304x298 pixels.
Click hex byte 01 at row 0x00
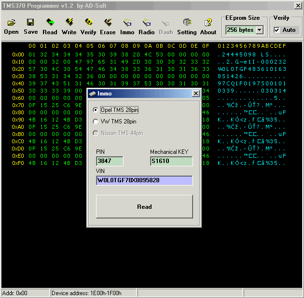(x=32, y=54)
